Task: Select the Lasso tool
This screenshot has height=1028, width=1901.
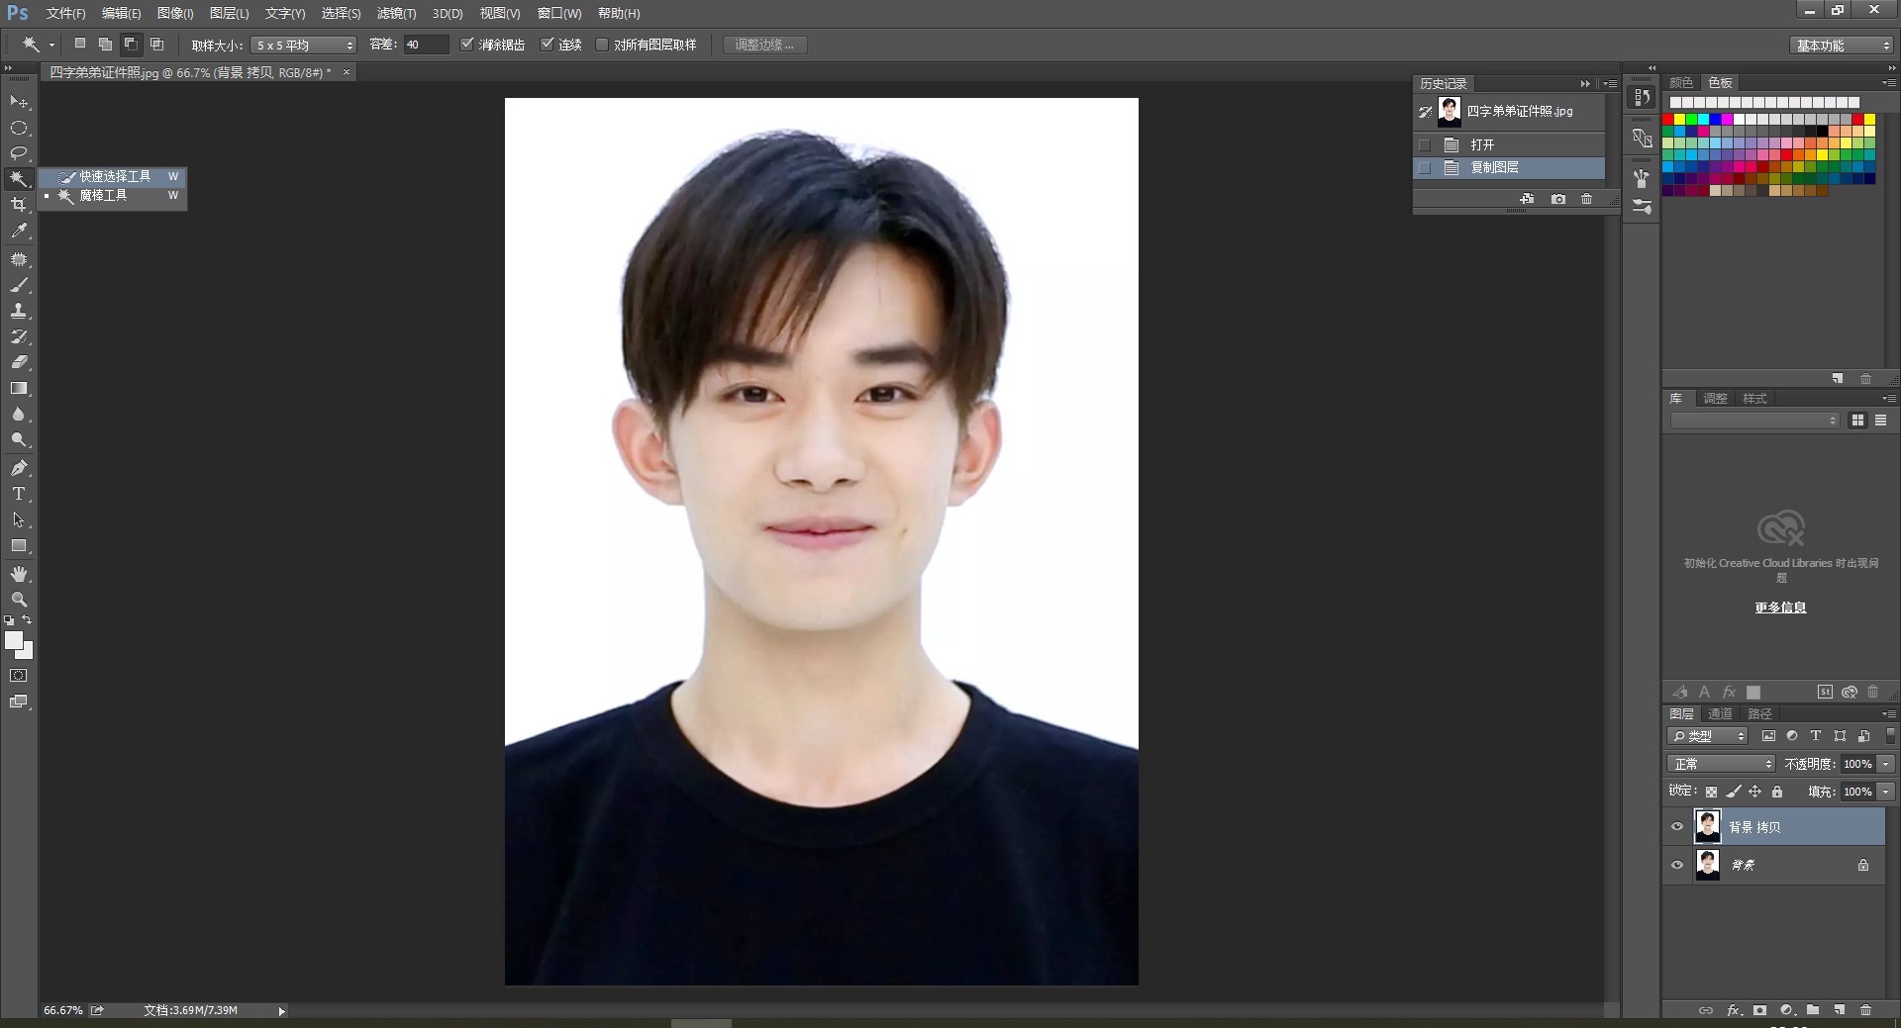Action: (x=19, y=153)
